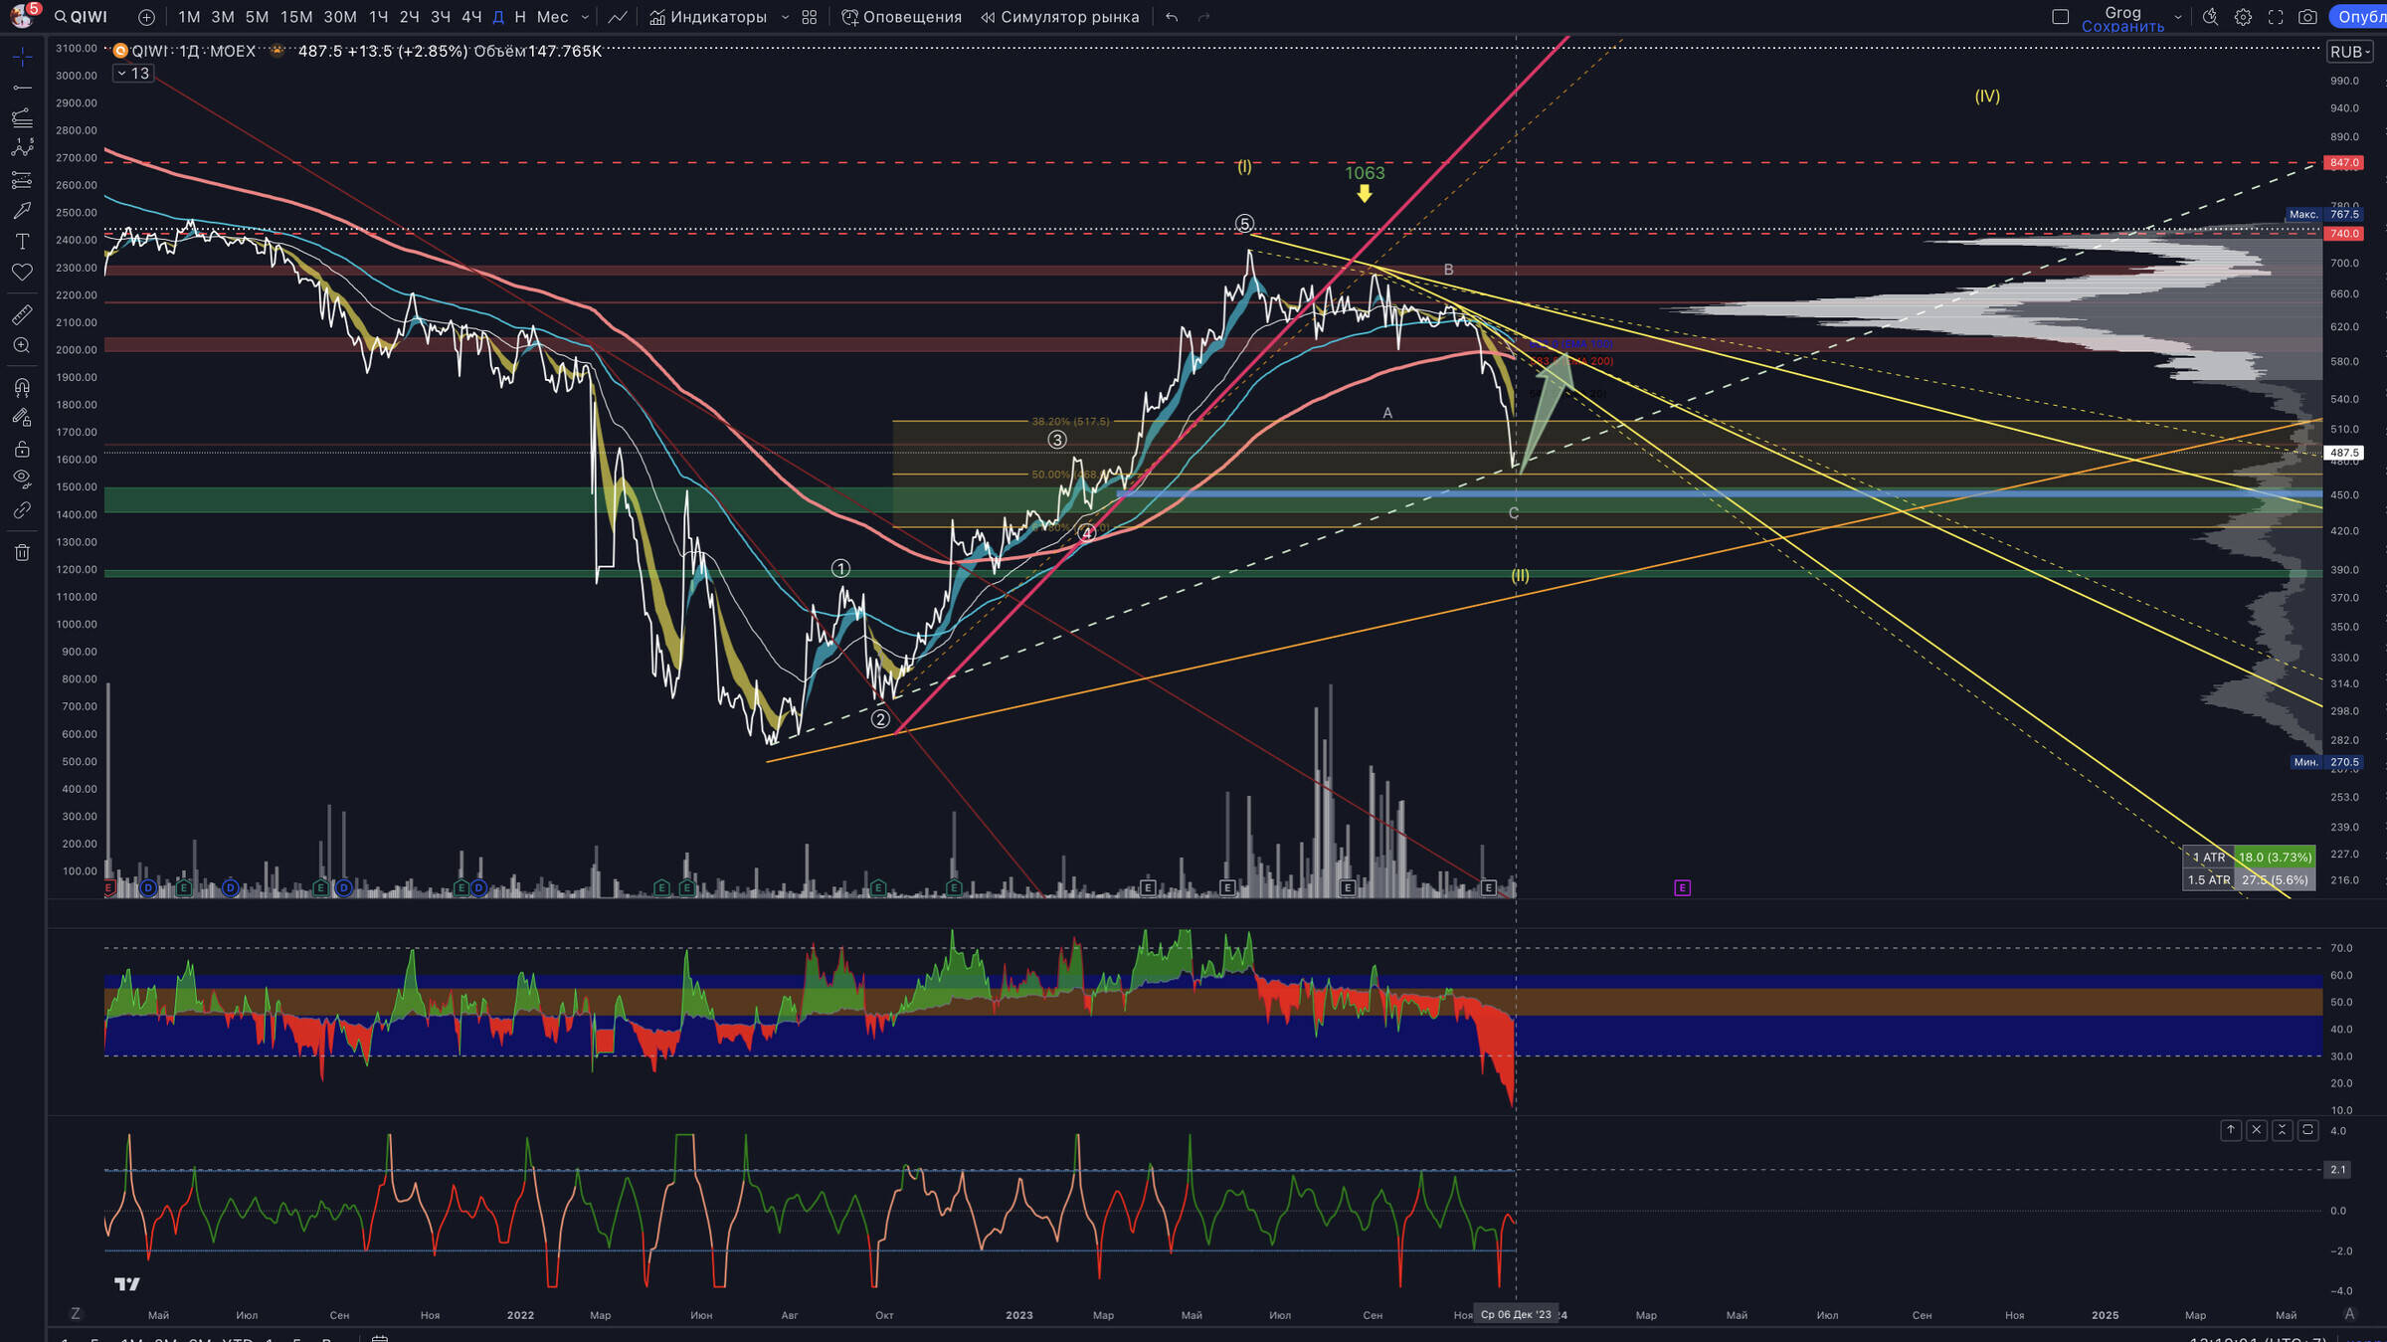Open the patterns drawing tools
Viewport: 2387px width, 1342px height.
22,148
